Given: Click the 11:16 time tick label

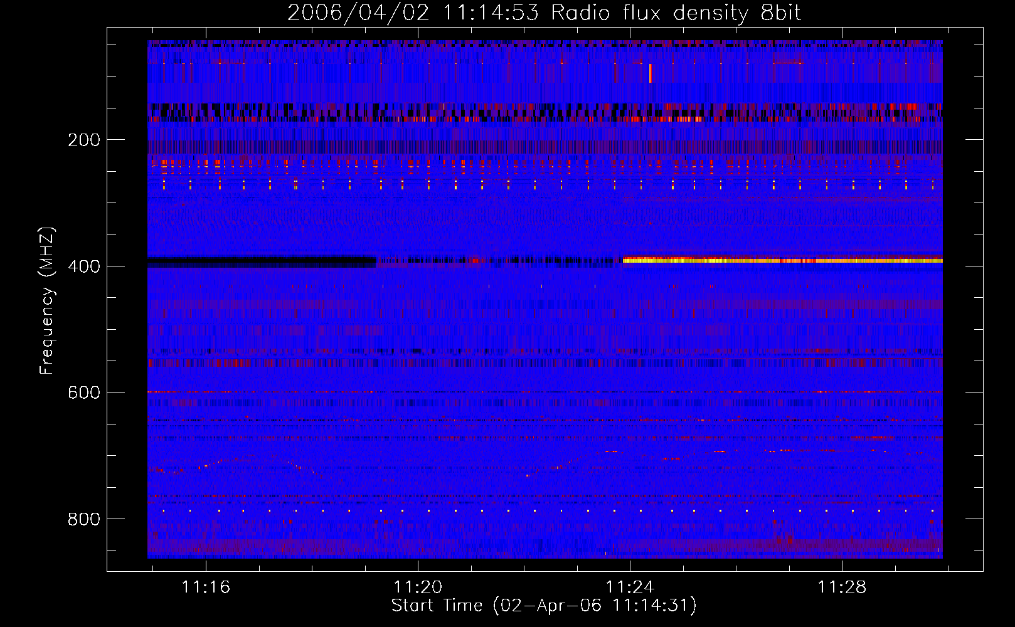Looking at the screenshot, I should (206, 587).
